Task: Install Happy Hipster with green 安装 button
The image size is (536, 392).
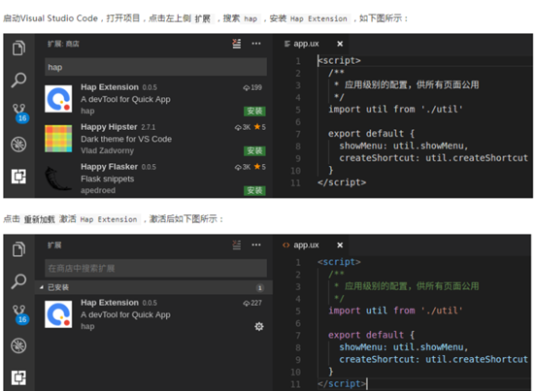Action: 254,151
